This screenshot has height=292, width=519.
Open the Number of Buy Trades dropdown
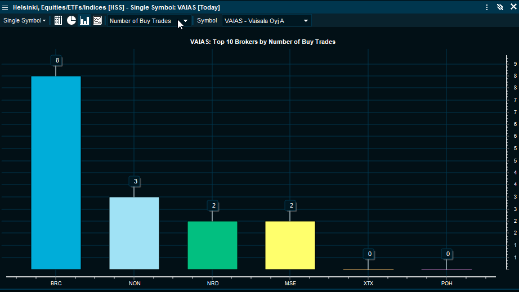pyautogui.click(x=147, y=21)
